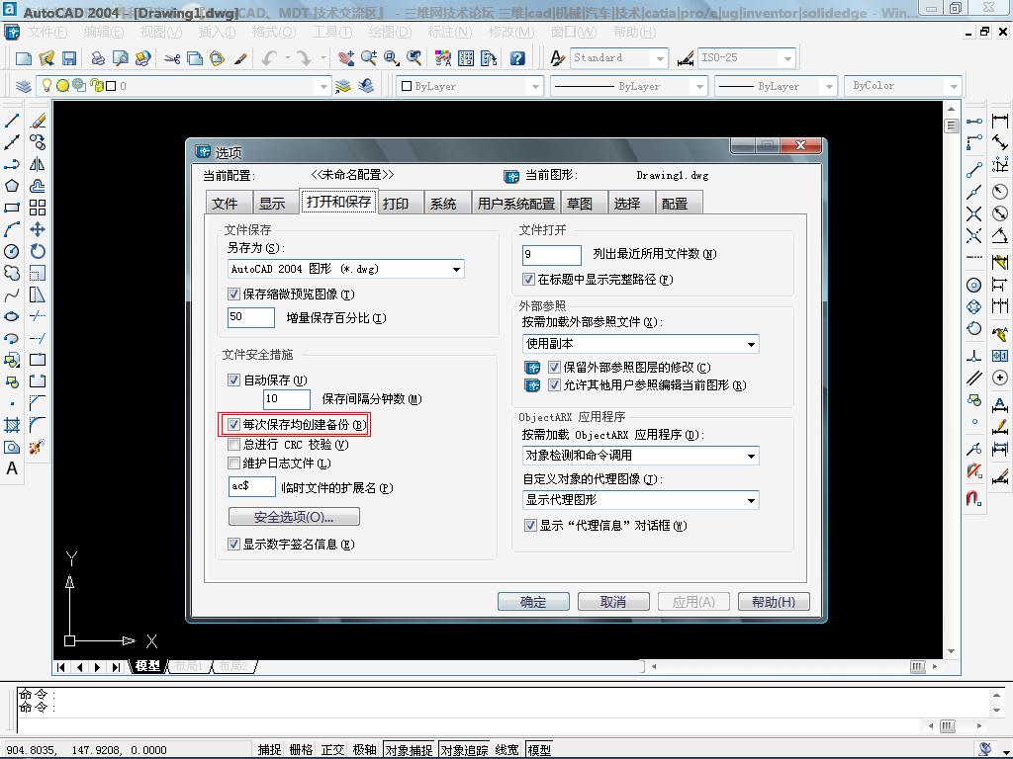This screenshot has width=1013, height=759.
Task: Toggle display full path in title checkbox
Action: click(x=528, y=280)
